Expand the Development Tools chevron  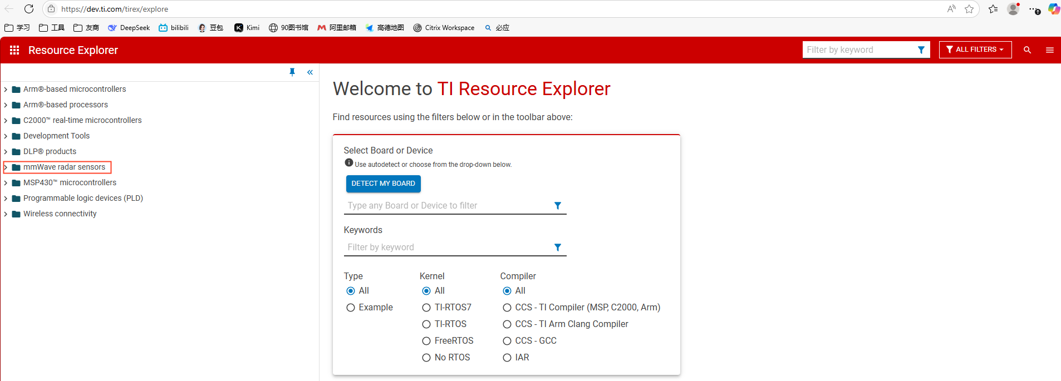coord(6,136)
